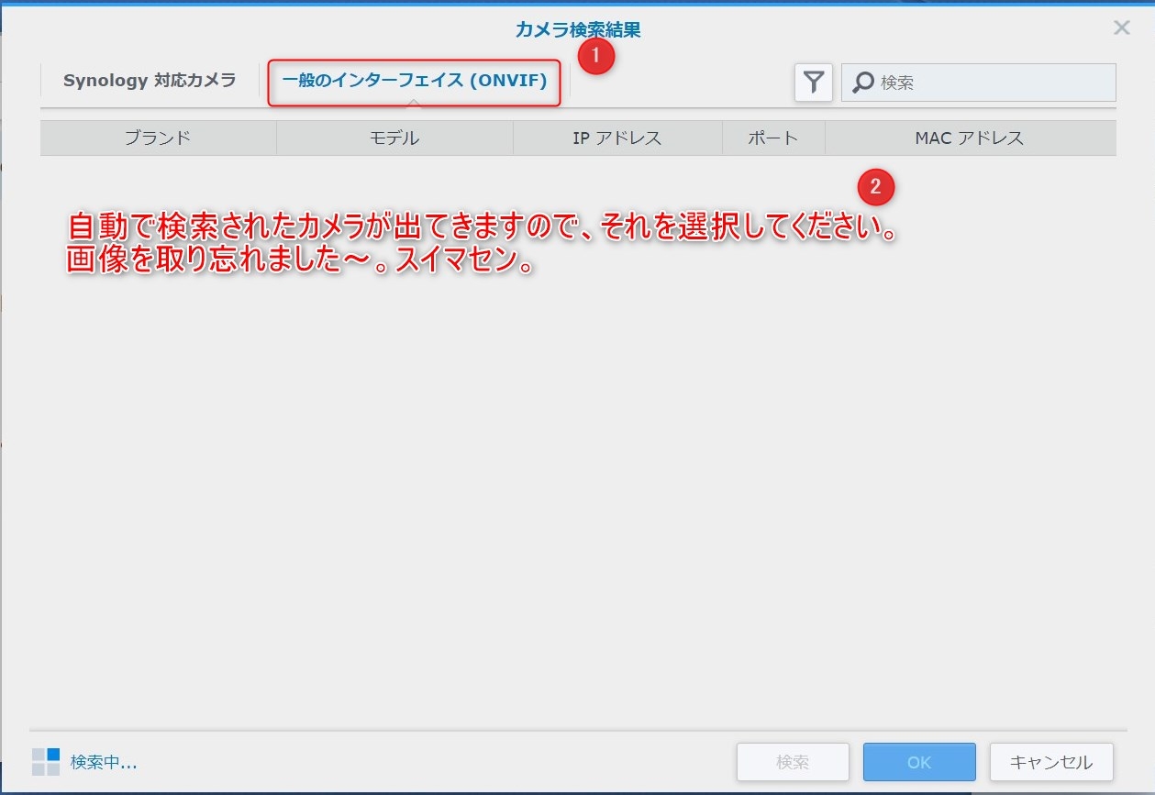1155x795 pixels.
Task: Click the 検索中... status text
Action: [x=104, y=762]
